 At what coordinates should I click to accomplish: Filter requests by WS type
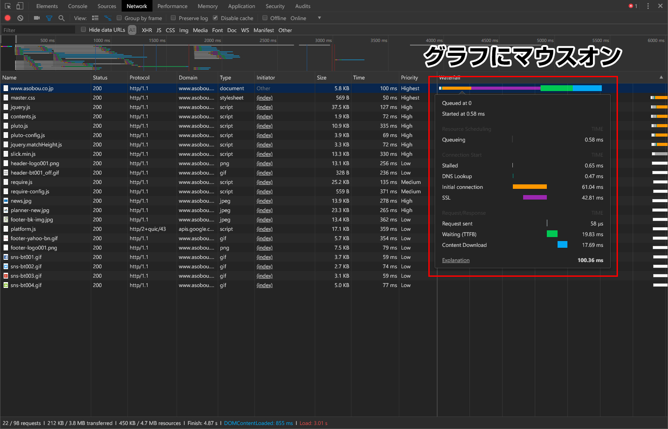point(245,30)
